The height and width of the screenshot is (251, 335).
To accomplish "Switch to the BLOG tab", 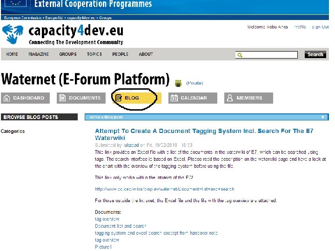I will (x=137, y=98).
